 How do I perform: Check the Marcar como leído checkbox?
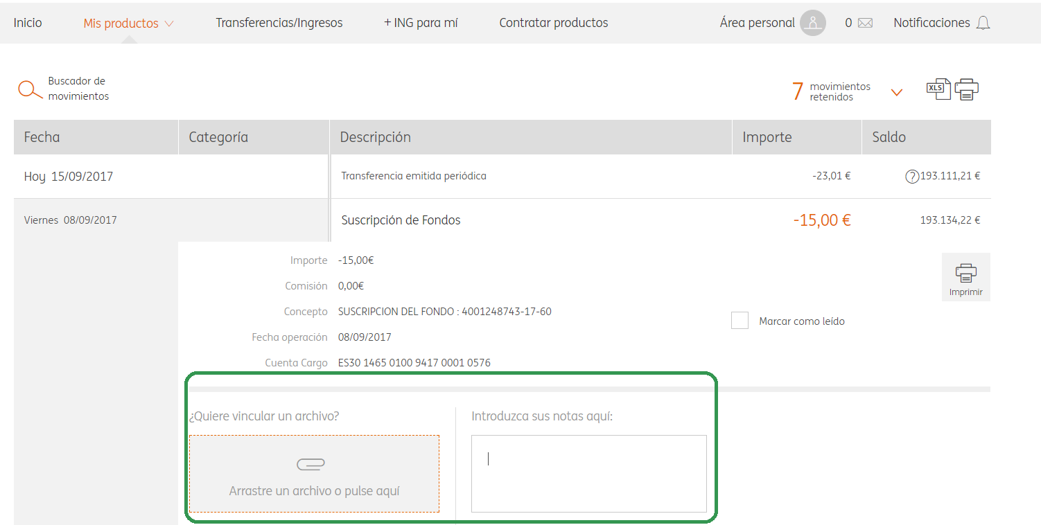click(740, 321)
